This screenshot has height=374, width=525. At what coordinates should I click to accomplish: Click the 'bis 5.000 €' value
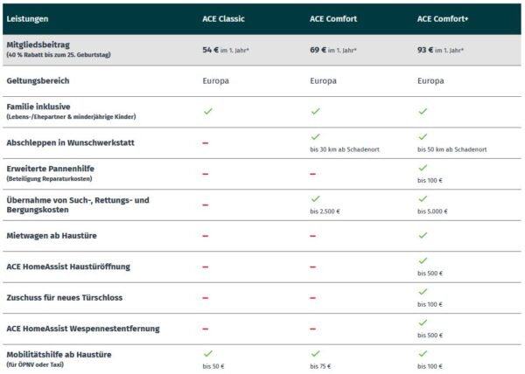[x=432, y=211]
